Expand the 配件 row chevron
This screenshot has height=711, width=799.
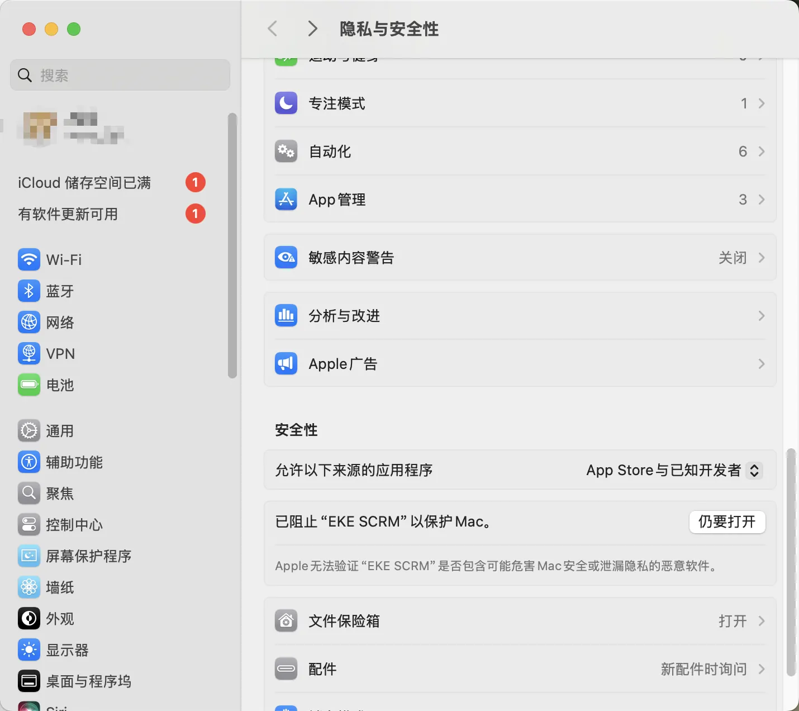762,669
